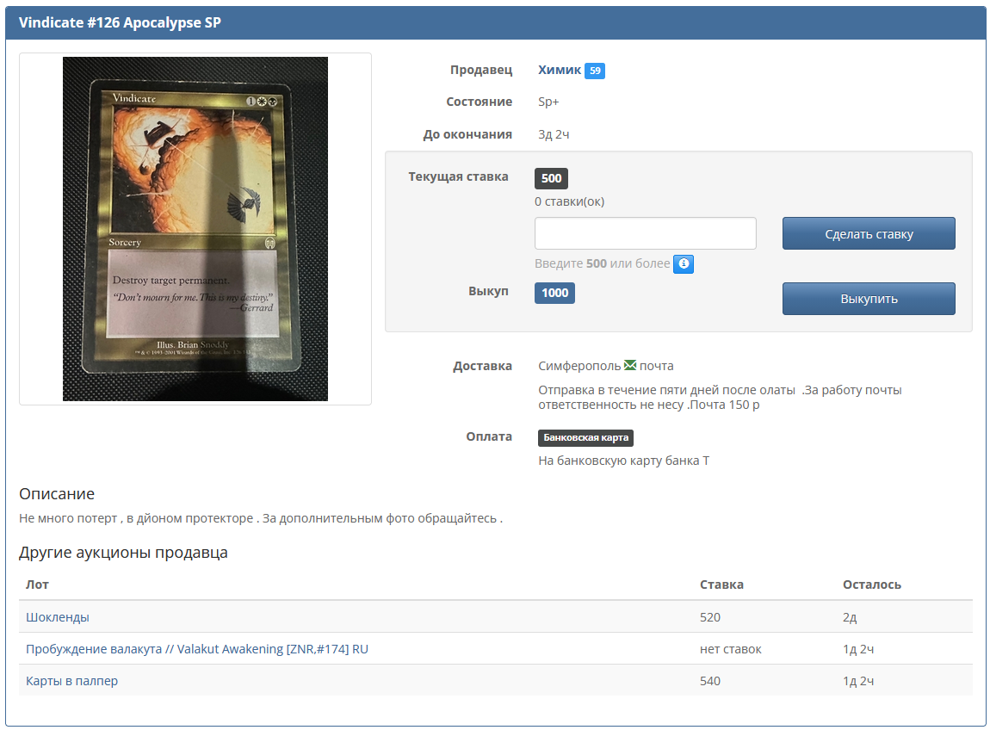The height and width of the screenshot is (730, 990).
Task: Click the 540 bid in Карты в палпер row
Action: pyautogui.click(x=709, y=681)
